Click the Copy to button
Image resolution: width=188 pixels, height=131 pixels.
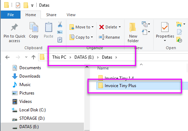81,37
